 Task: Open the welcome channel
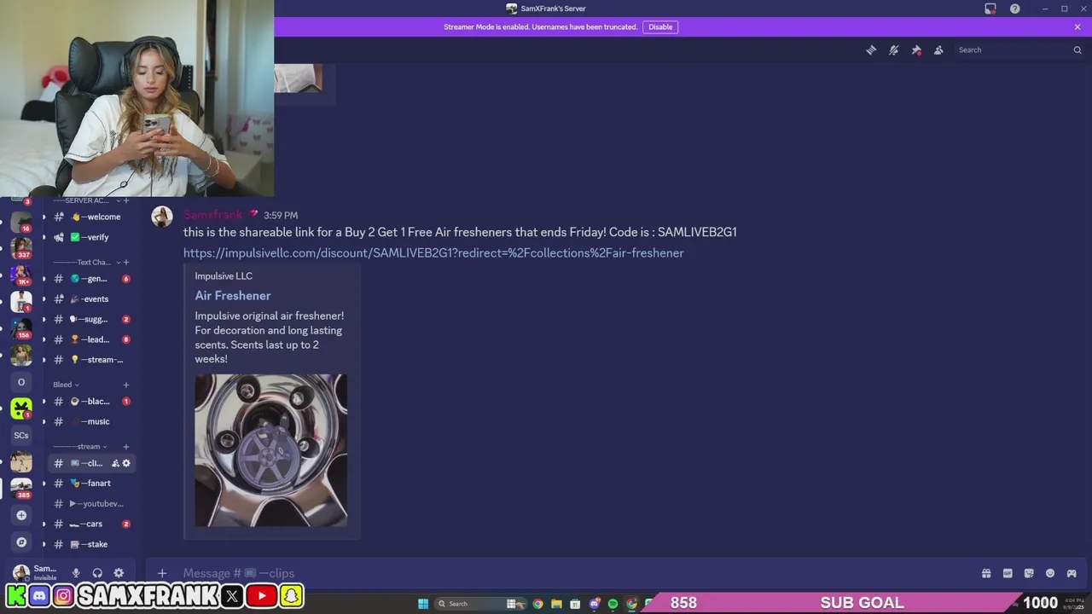(x=93, y=217)
